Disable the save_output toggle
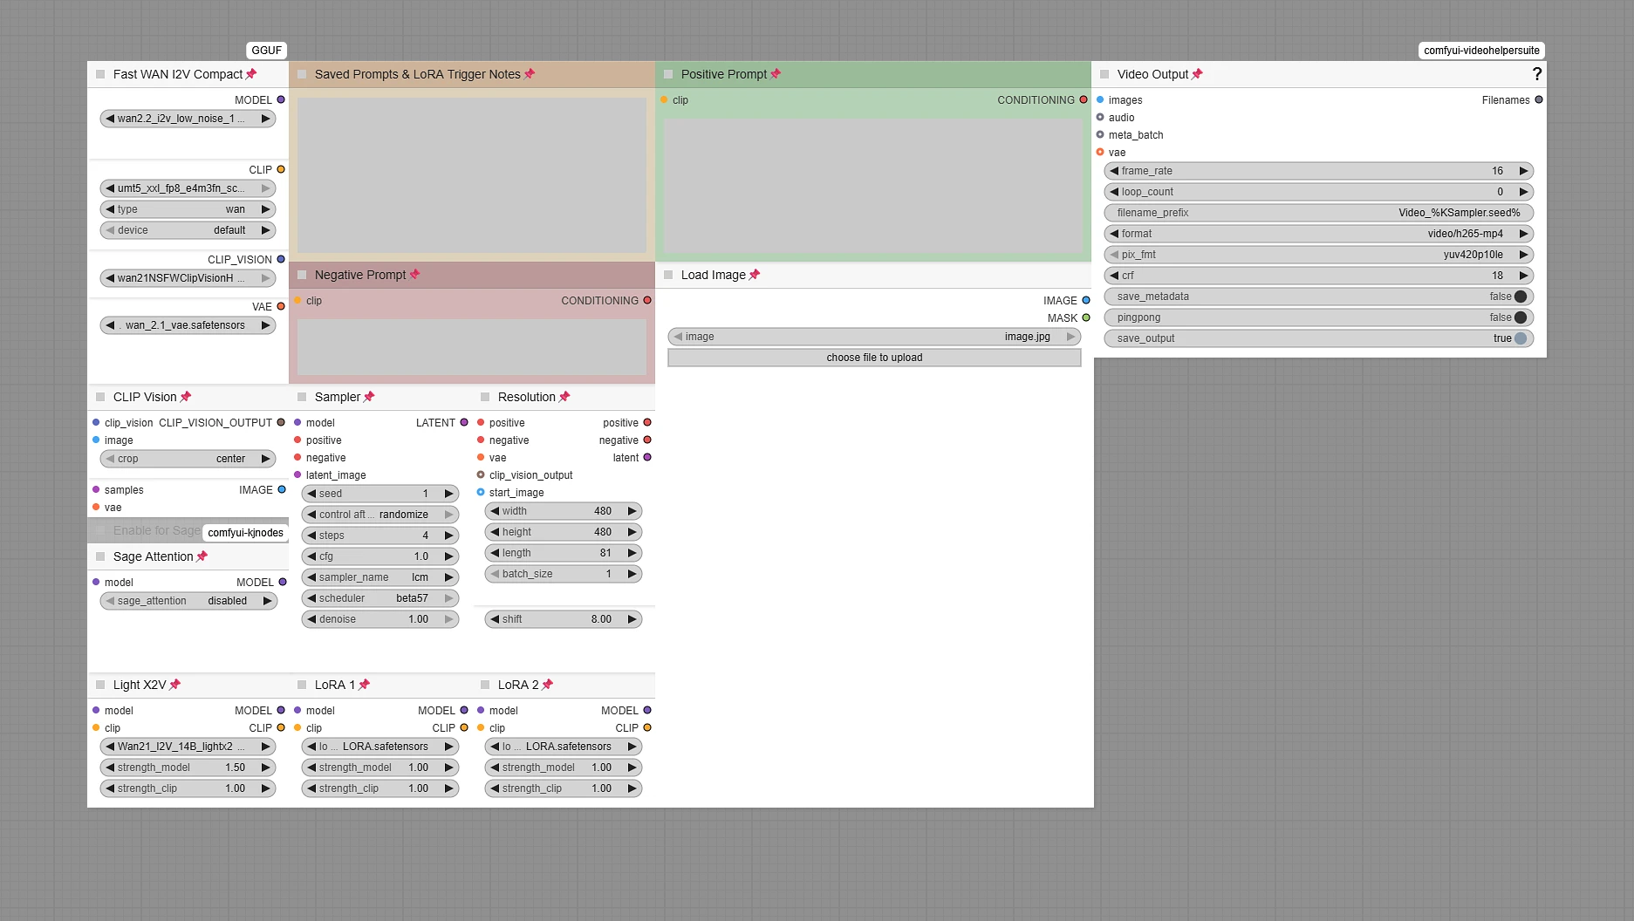The width and height of the screenshot is (1634, 921). (1521, 338)
